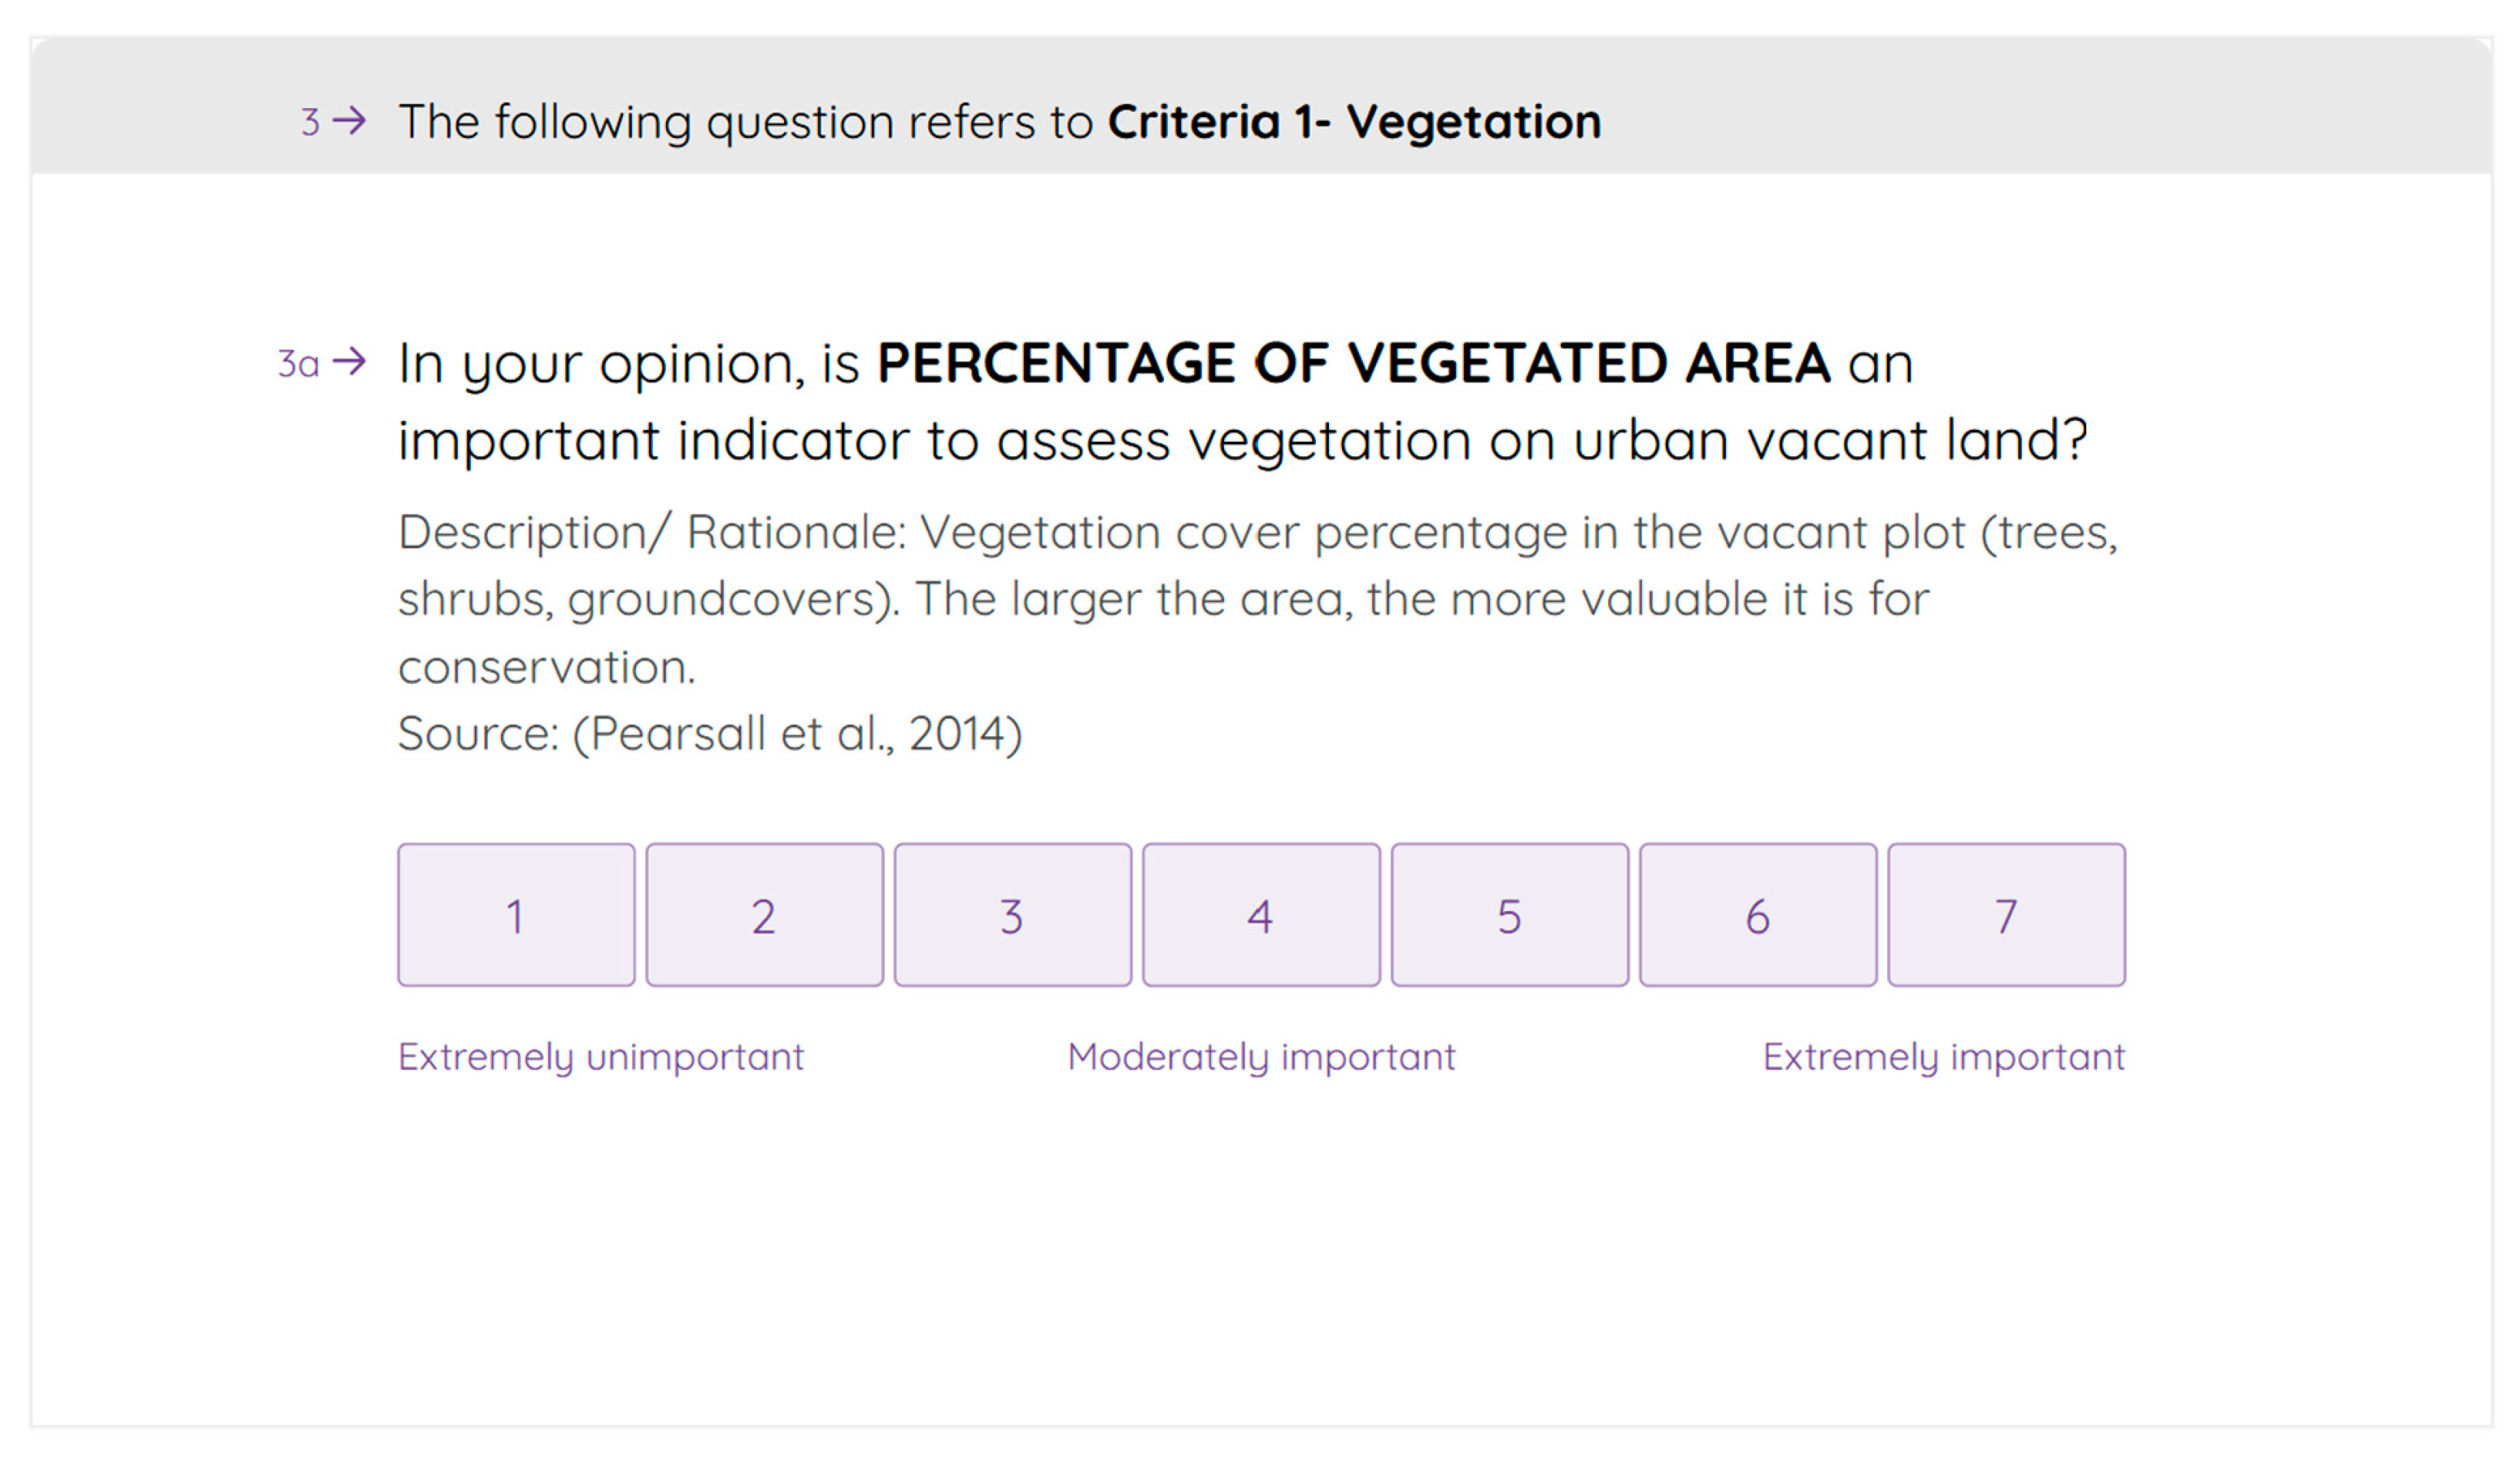Select rating 7, extremely important
Screen dimensions: 2520x1460
click(x=2007, y=915)
